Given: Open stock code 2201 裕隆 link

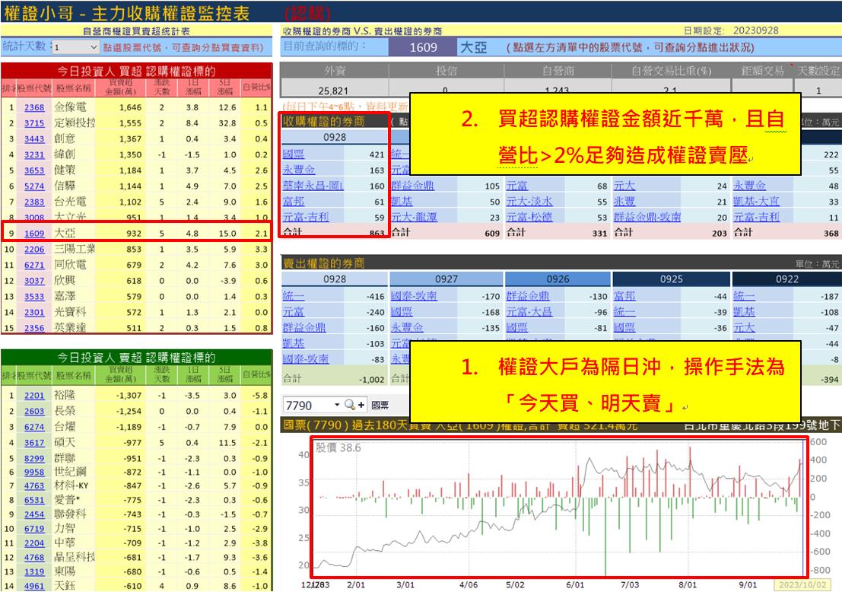Looking at the screenshot, I should coord(34,396).
